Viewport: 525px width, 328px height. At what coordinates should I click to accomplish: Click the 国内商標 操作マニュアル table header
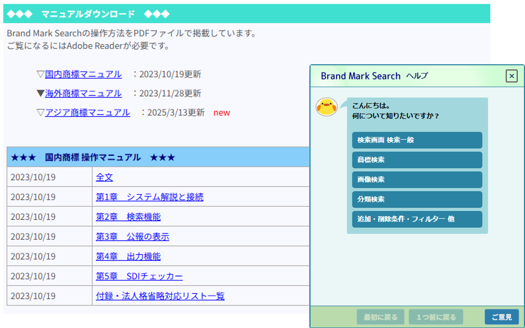pos(158,157)
